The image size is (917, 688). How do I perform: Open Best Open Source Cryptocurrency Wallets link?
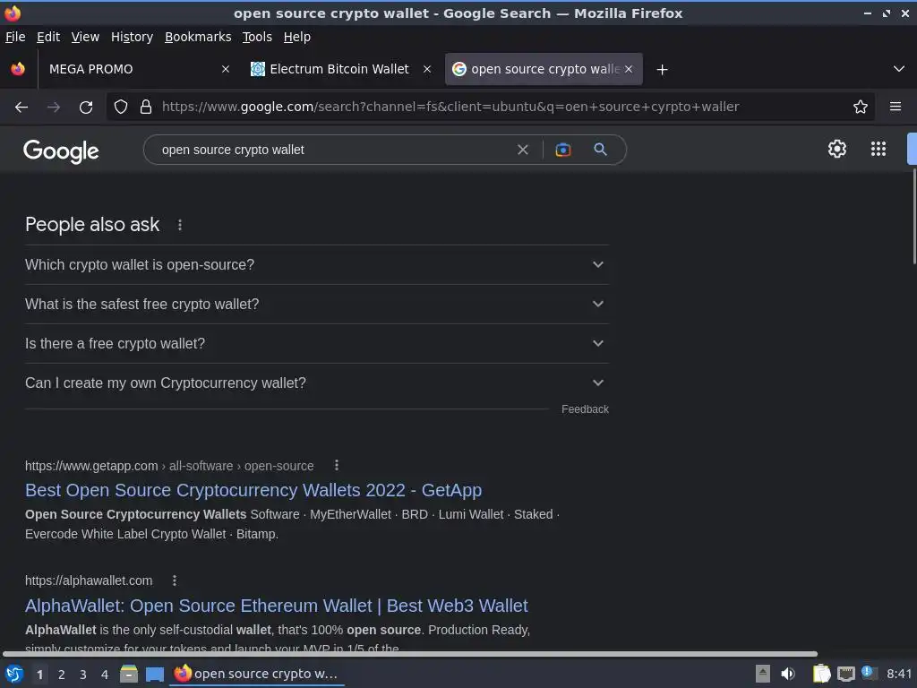coord(253,490)
